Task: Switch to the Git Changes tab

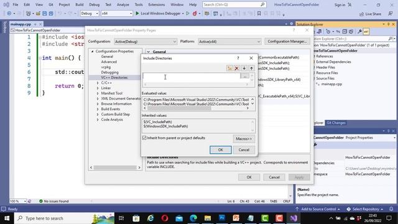Action: [x=336, y=123]
